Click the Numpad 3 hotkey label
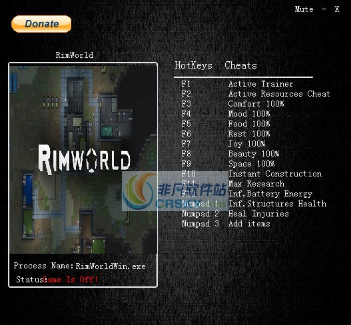This screenshot has width=351, height=325. 200,224
